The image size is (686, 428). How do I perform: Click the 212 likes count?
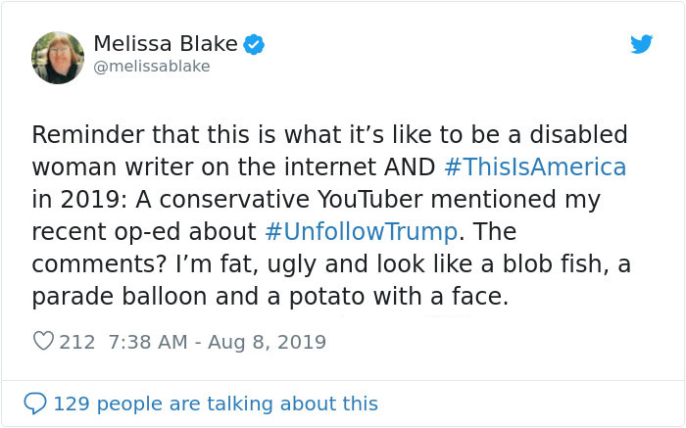tap(76, 342)
